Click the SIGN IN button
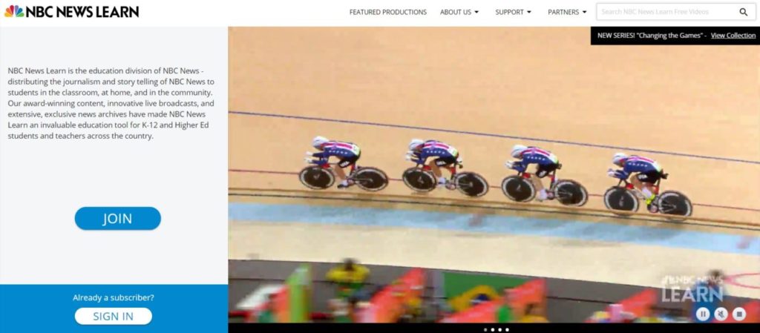 tap(114, 316)
